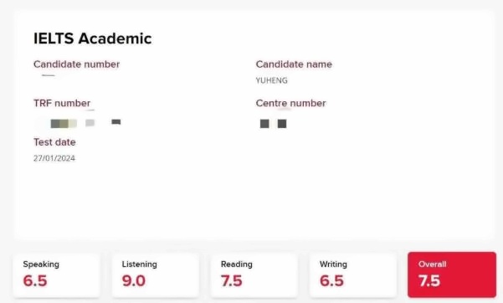Viewport: 503px width, 303px height.
Task: Click the IELTS Academic heading
Action: tap(92, 39)
